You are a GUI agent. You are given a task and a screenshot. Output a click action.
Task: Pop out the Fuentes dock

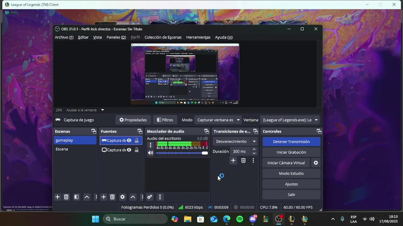tap(140, 131)
